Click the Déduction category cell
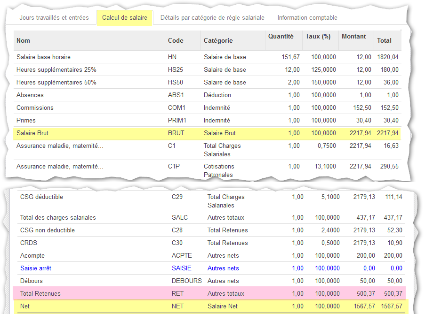Viewport: 425px width, 314px height. click(x=217, y=95)
